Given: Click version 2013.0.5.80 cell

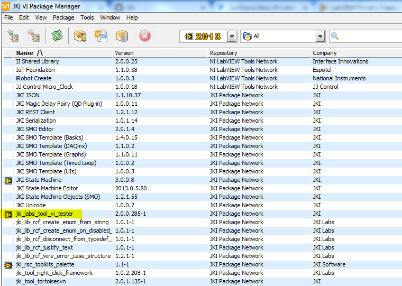Looking at the screenshot, I should [131, 188].
